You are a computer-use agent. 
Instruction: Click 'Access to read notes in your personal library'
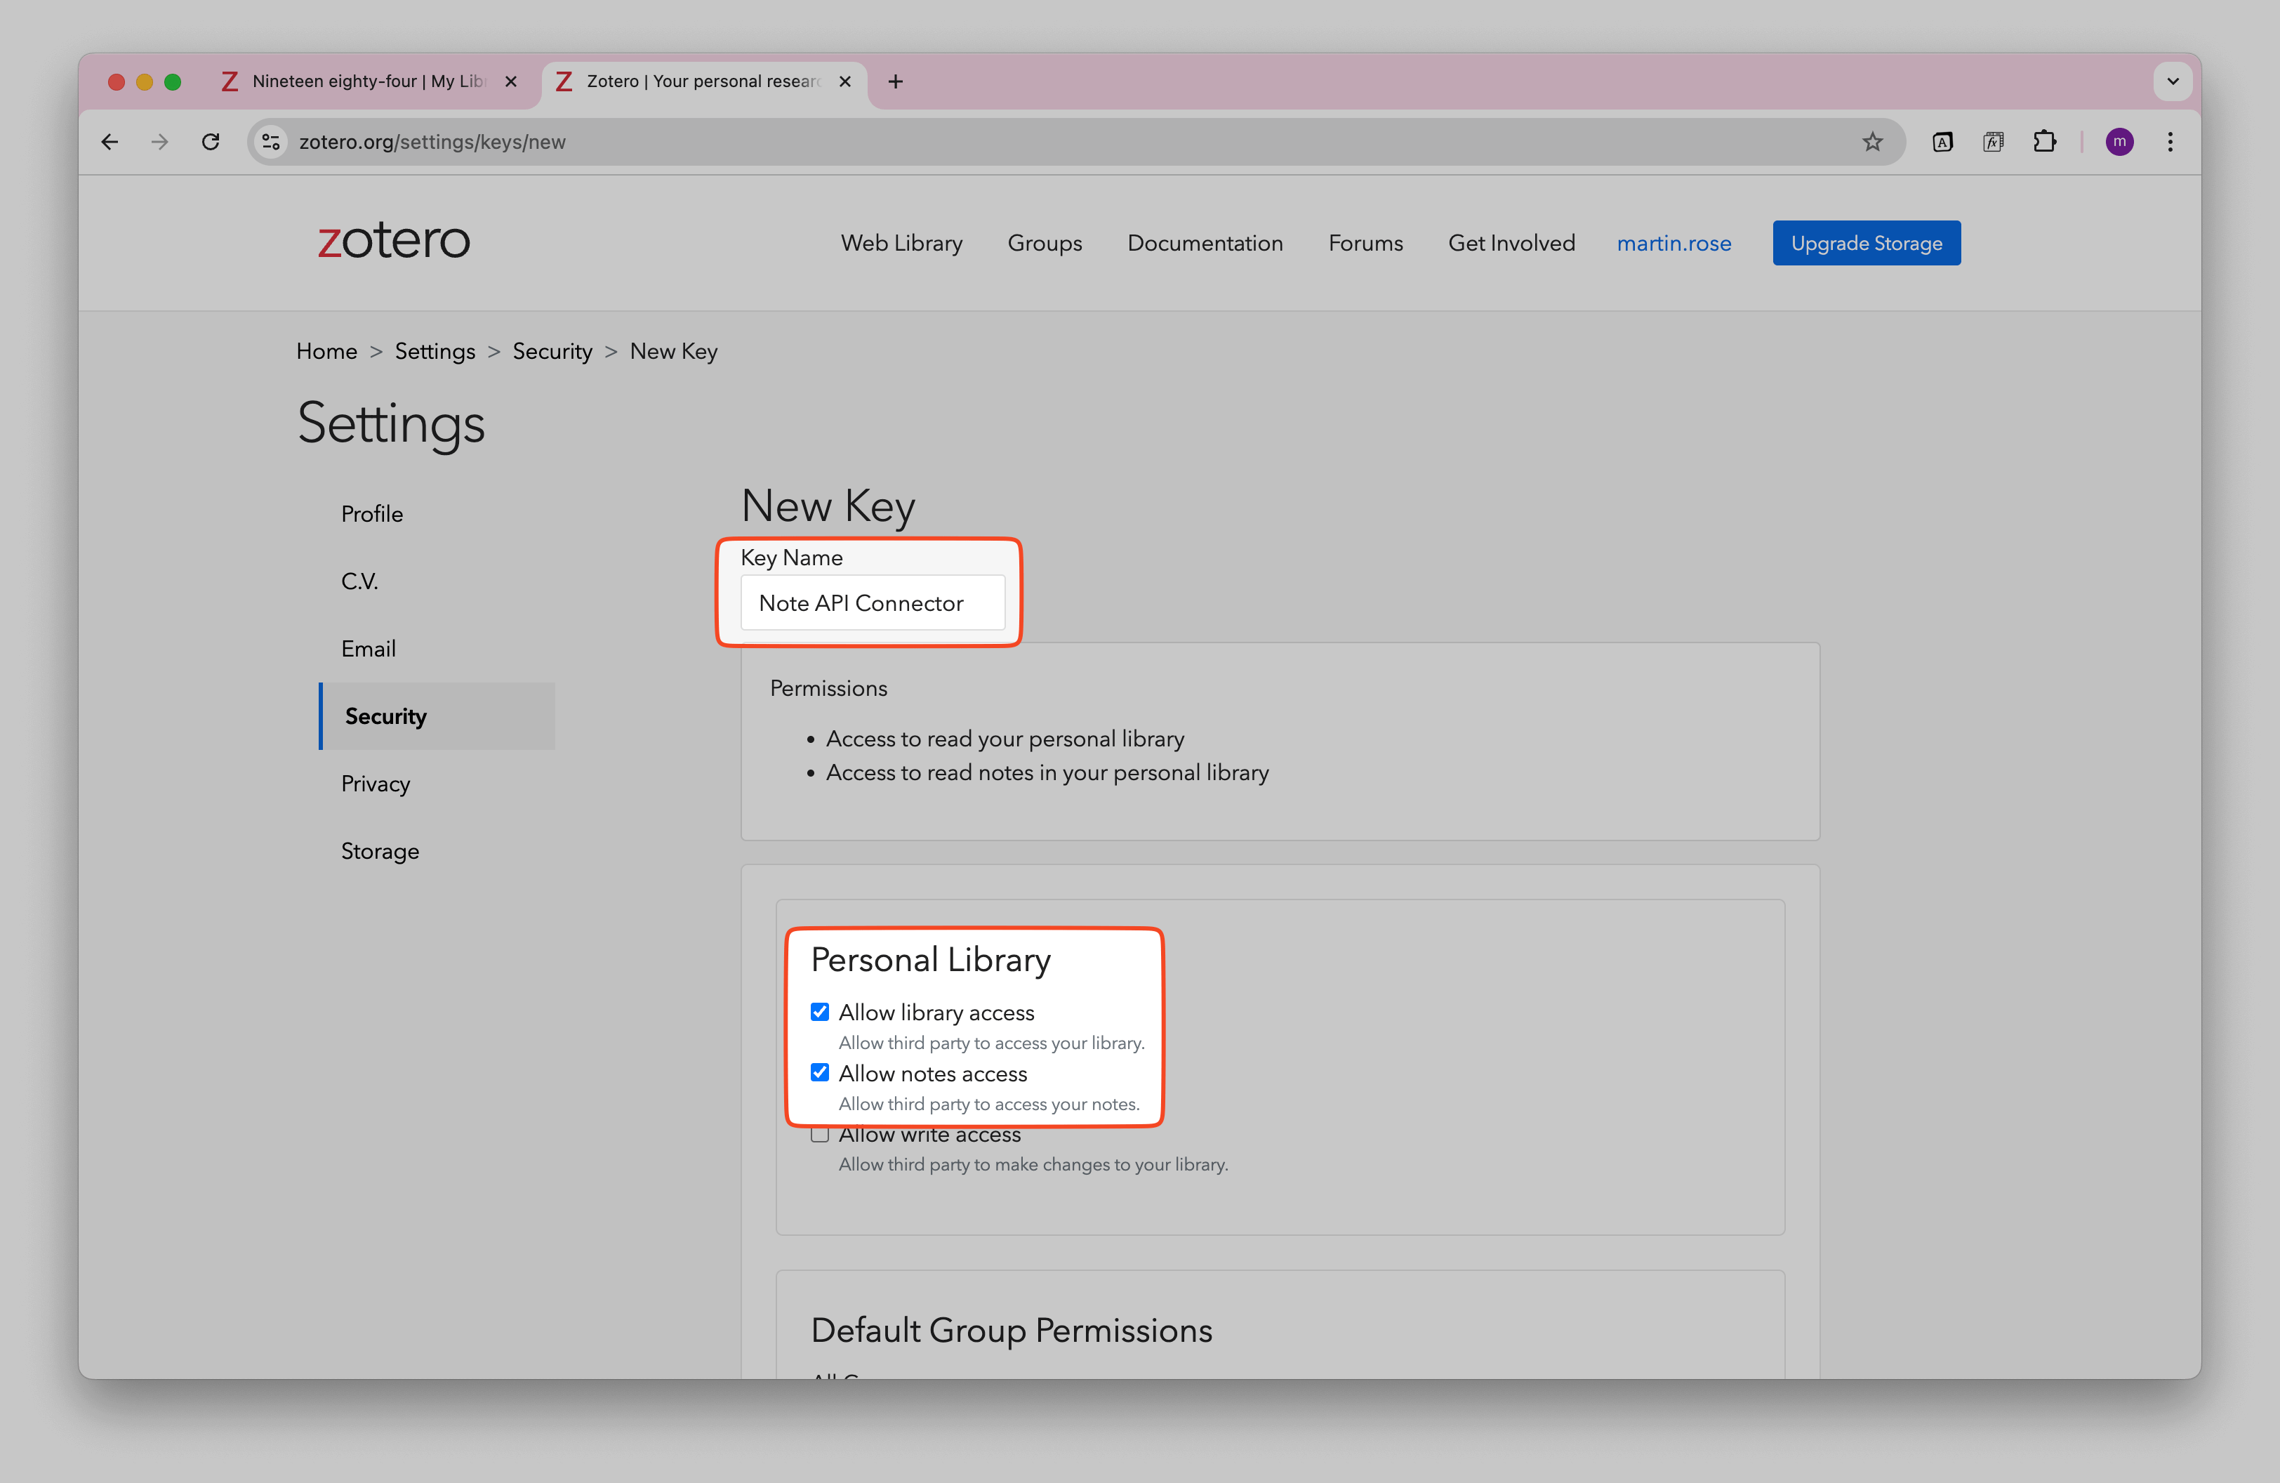(x=1047, y=772)
